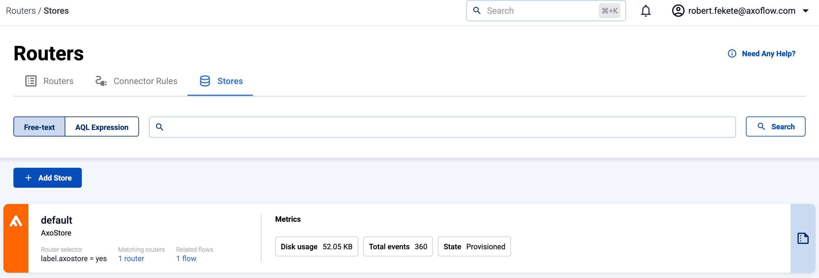The height and width of the screenshot is (278, 819).
Task: Open the 1 router matching link
Action: 131,259
